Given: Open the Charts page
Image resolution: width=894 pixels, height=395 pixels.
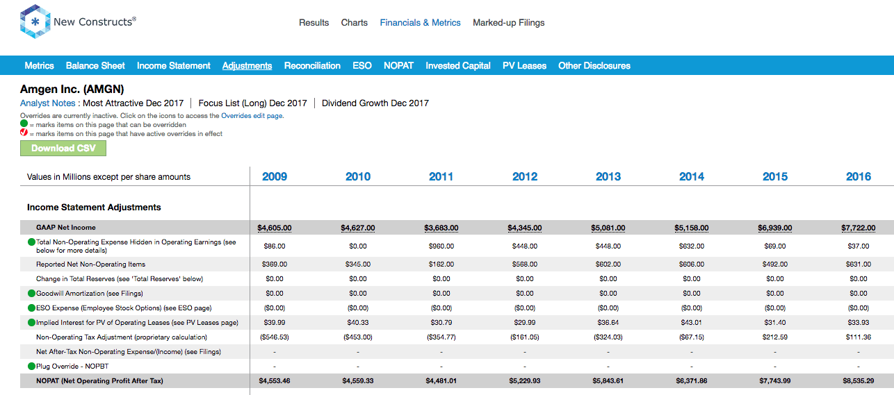Looking at the screenshot, I should pyautogui.click(x=355, y=23).
